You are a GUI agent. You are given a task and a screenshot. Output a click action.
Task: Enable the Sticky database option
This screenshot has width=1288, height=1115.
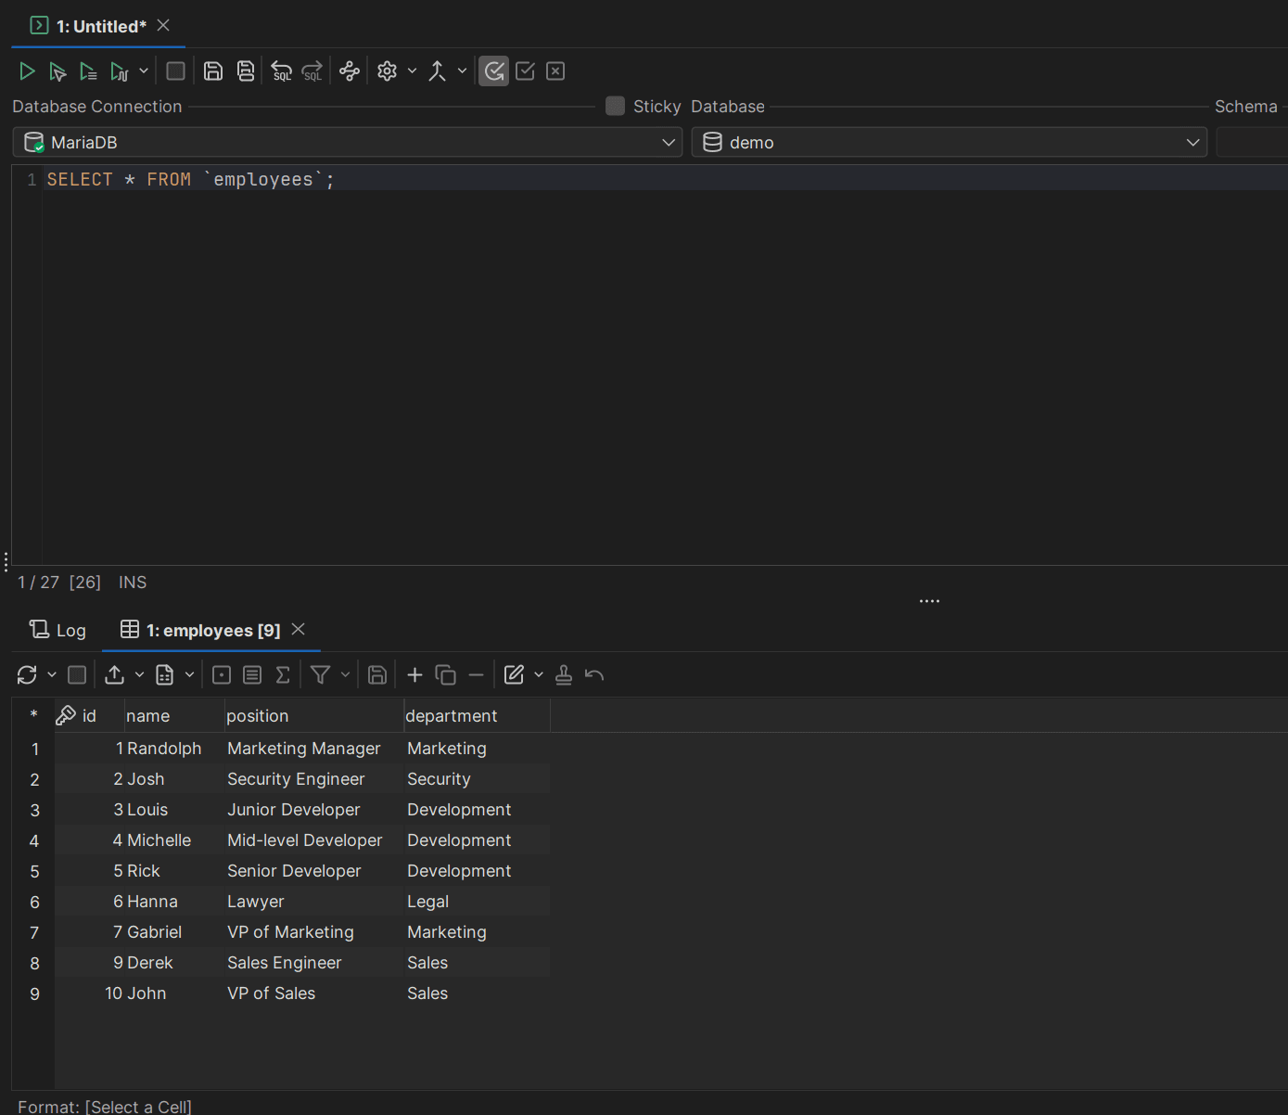[615, 106]
